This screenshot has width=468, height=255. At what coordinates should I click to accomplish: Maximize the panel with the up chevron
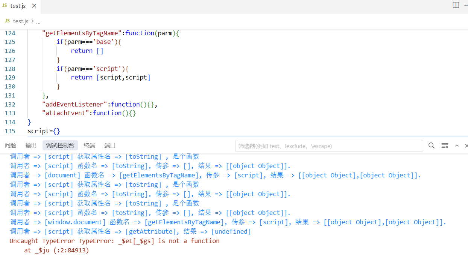click(x=457, y=145)
